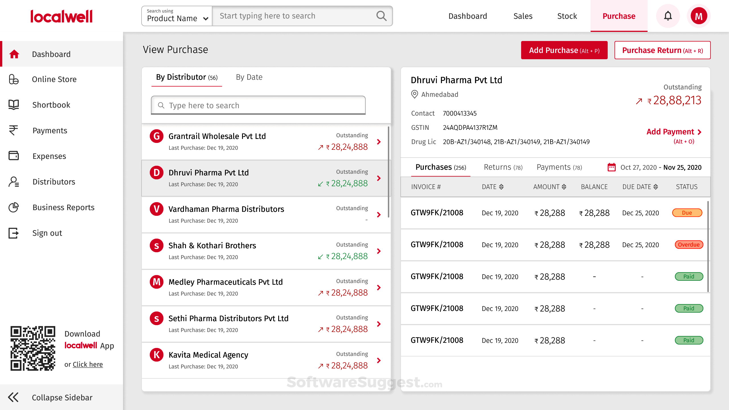Click the location pin next to Ahmedabad
This screenshot has width=729, height=410.
point(415,95)
